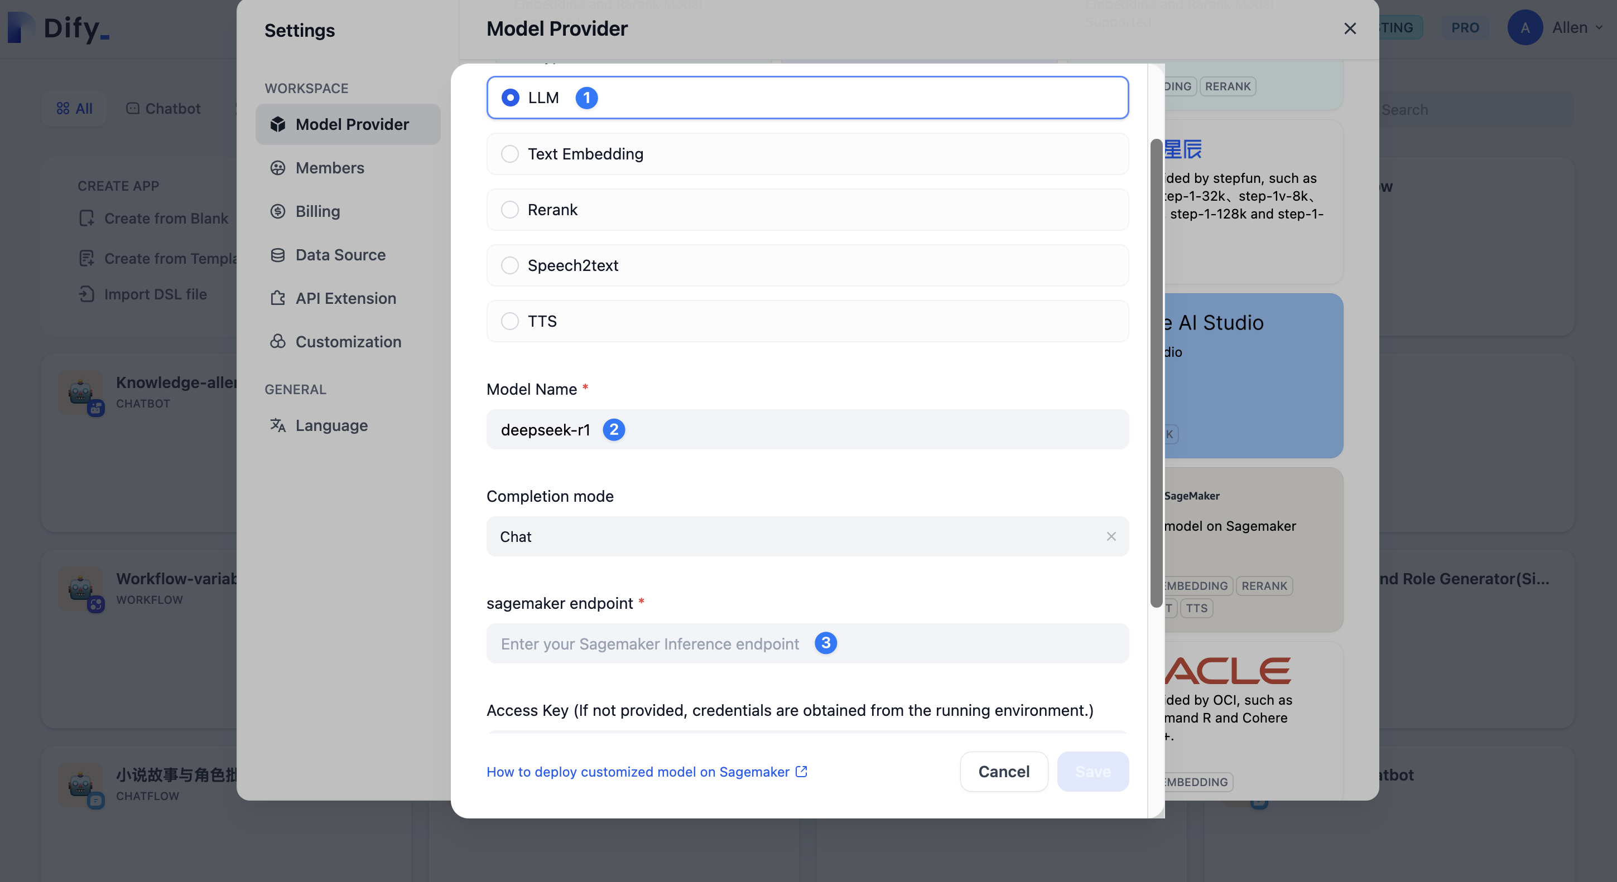This screenshot has width=1617, height=882.
Task: Click the Import DSL file icon
Action: (x=86, y=294)
